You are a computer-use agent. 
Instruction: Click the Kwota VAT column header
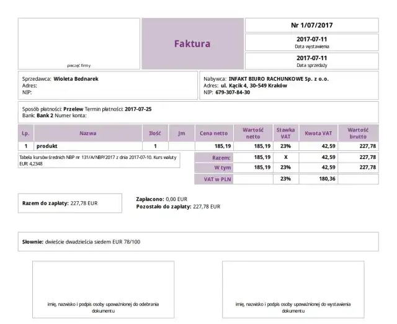(x=318, y=133)
